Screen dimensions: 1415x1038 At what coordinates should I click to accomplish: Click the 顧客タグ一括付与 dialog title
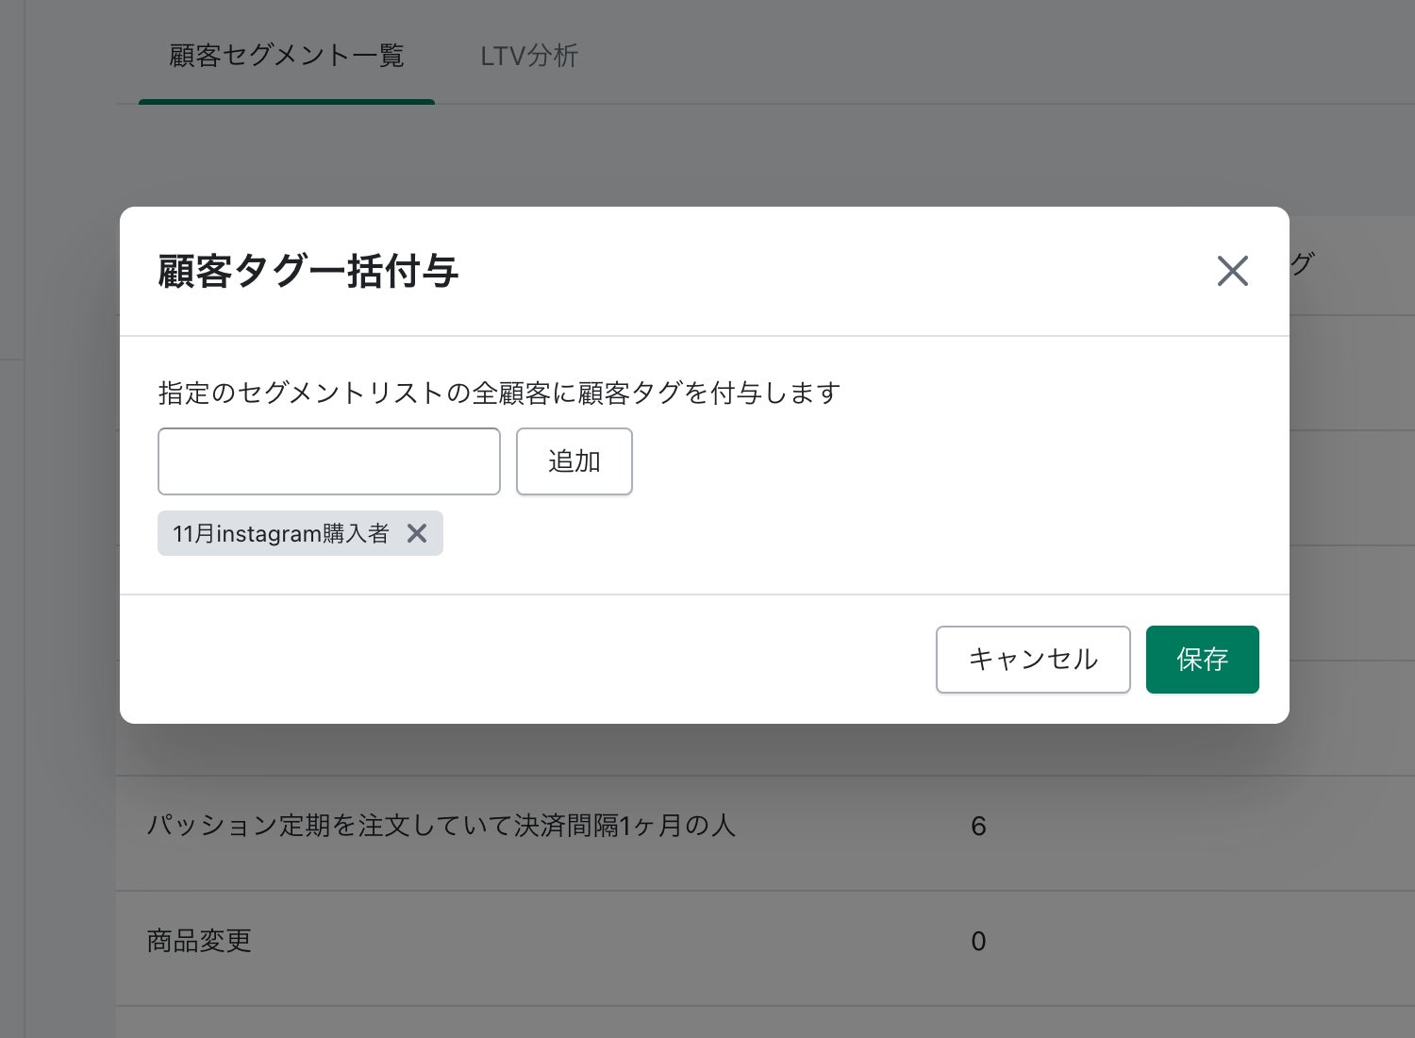point(308,272)
